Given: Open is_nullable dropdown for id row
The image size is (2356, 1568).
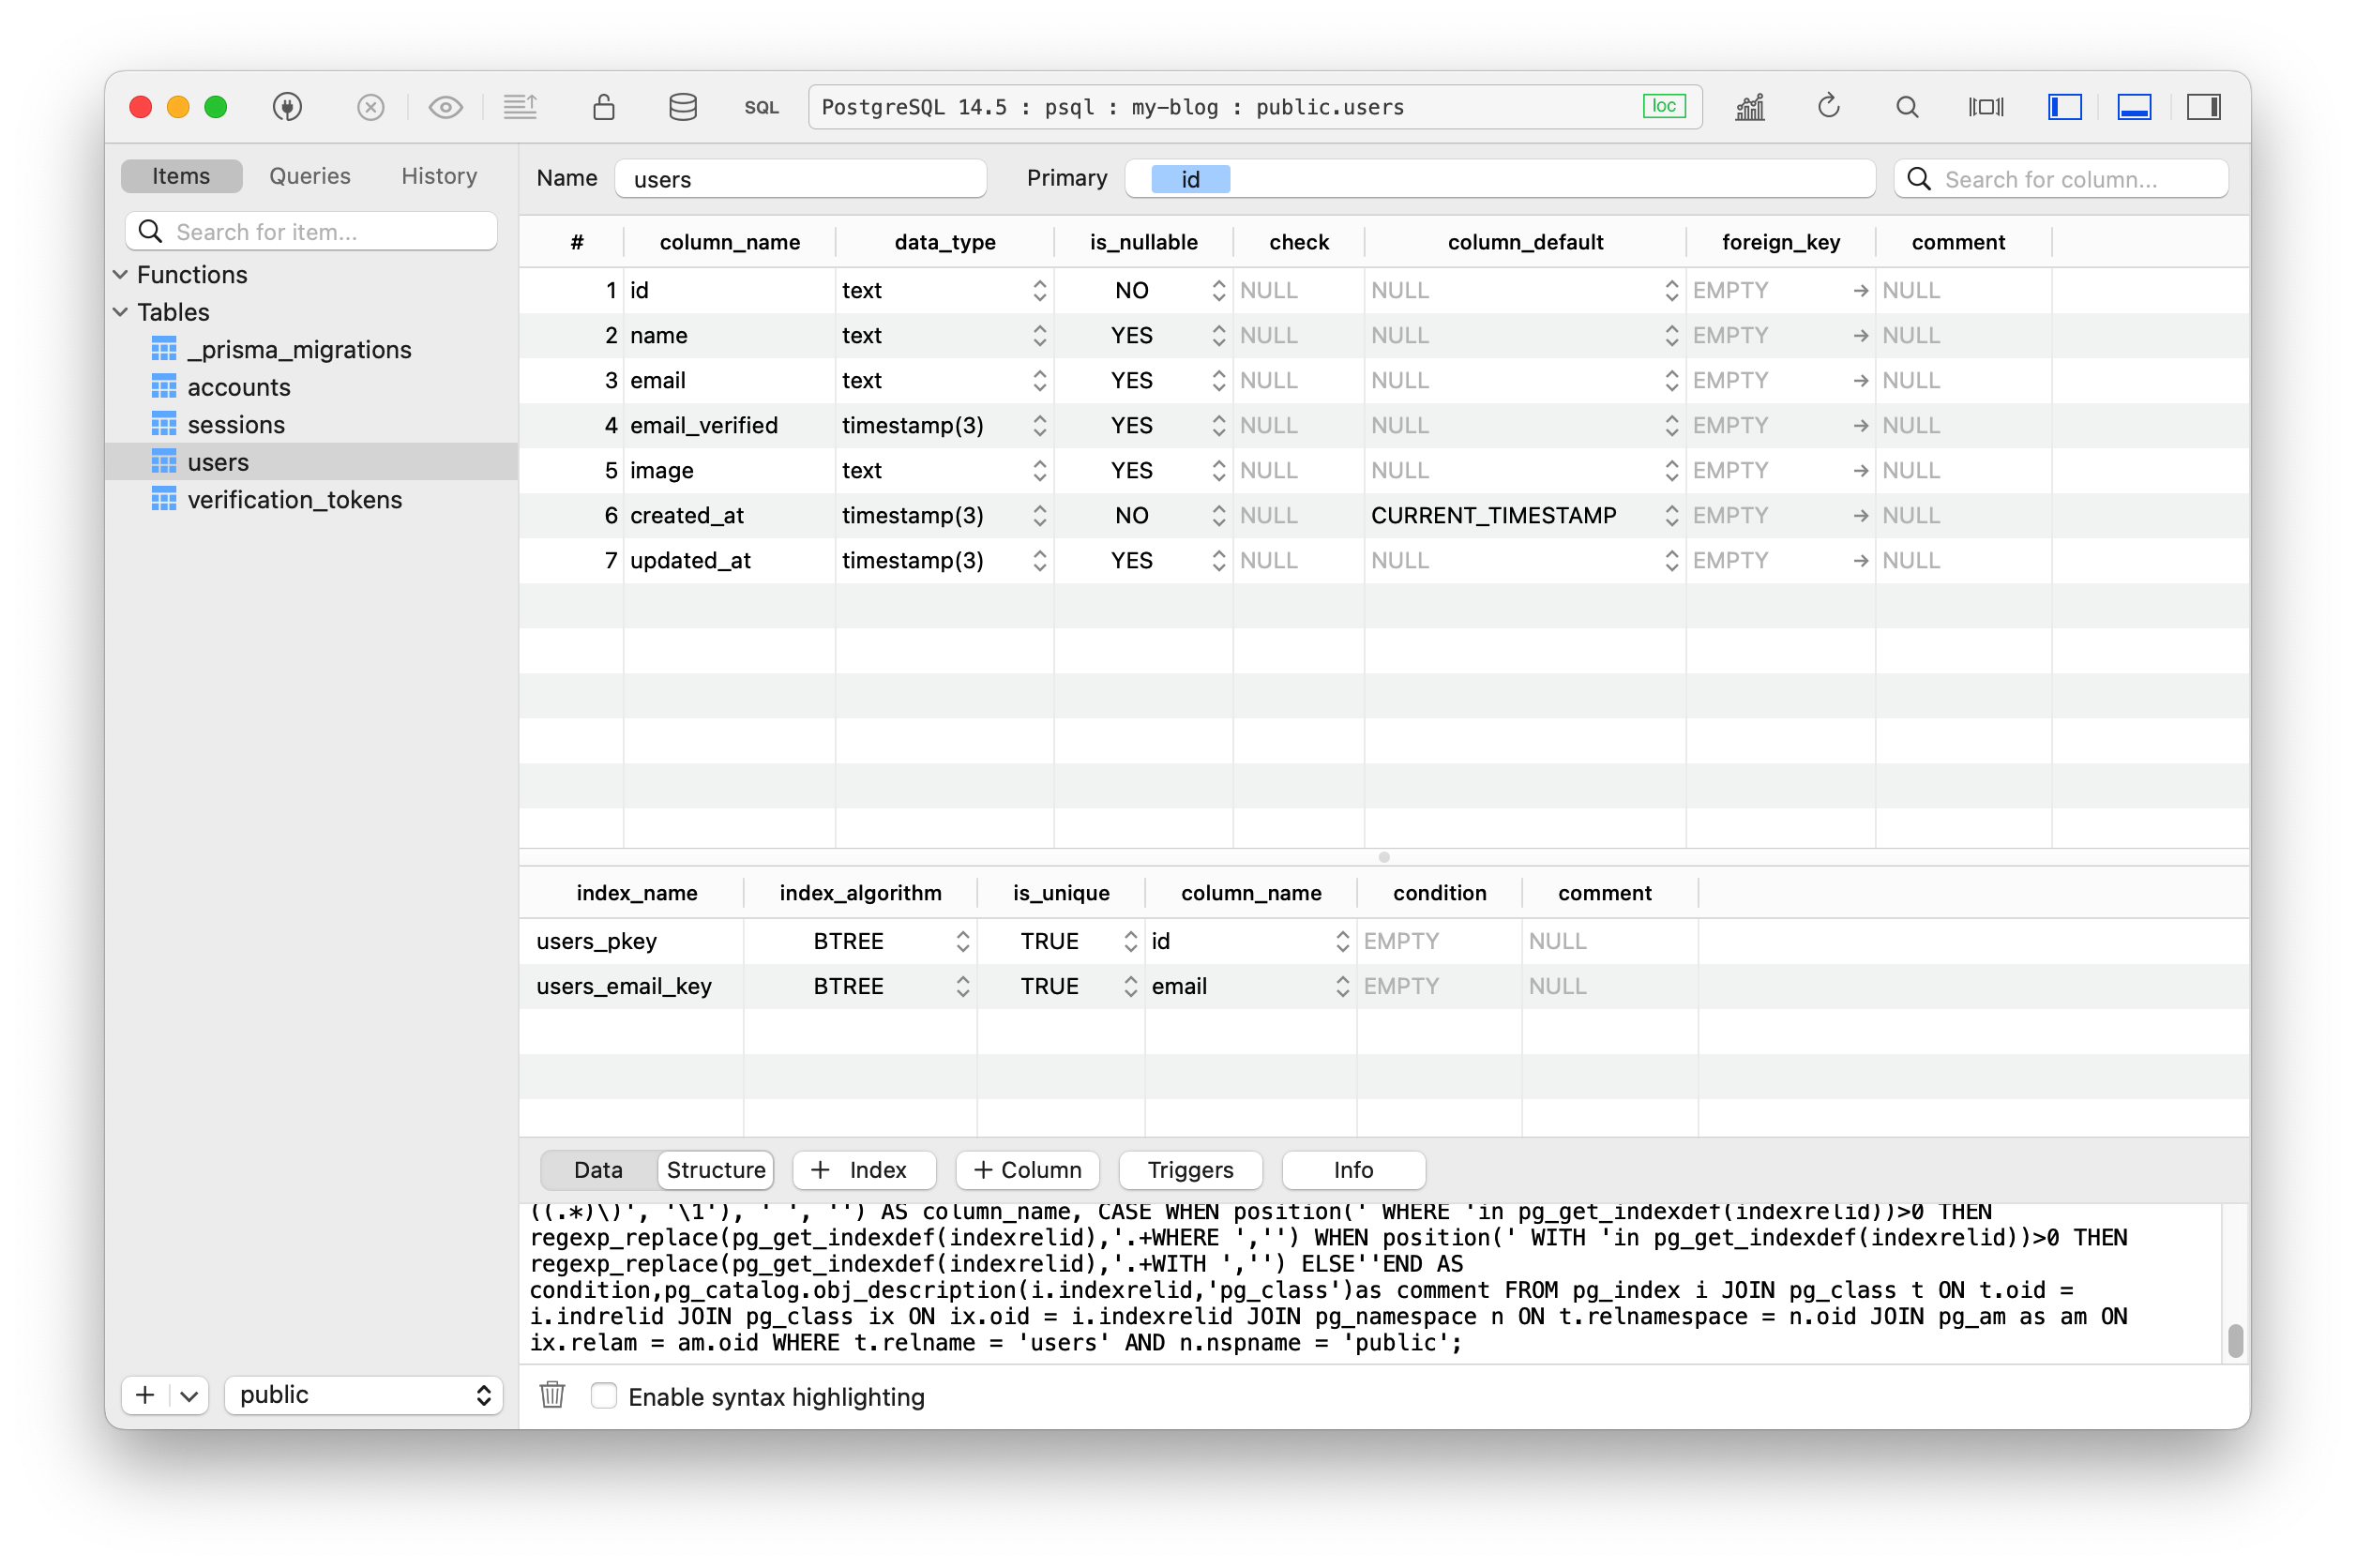Looking at the screenshot, I should 1218,290.
